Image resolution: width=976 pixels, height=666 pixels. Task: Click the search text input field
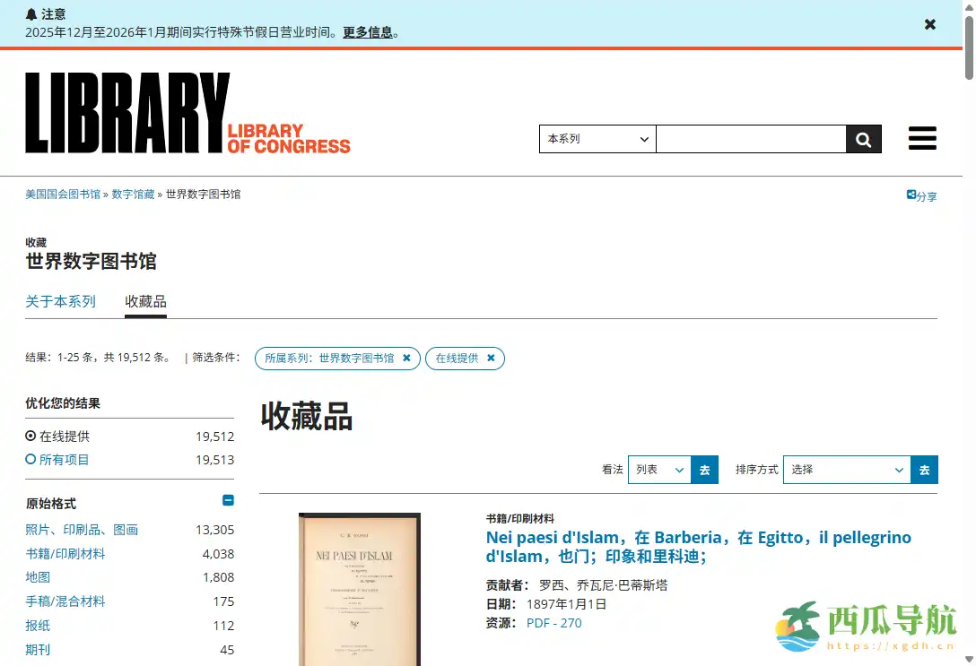click(x=751, y=139)
